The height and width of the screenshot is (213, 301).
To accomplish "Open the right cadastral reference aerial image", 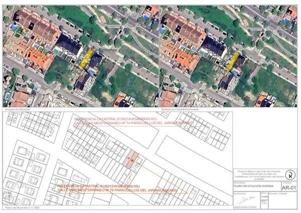I will coord(228,55).
